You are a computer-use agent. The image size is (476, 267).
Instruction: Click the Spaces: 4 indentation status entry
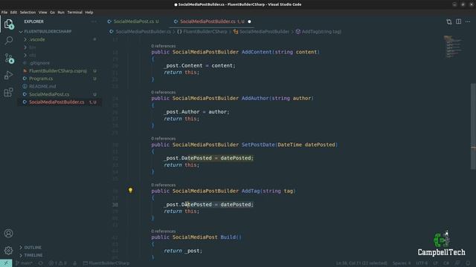coord(402,263)
